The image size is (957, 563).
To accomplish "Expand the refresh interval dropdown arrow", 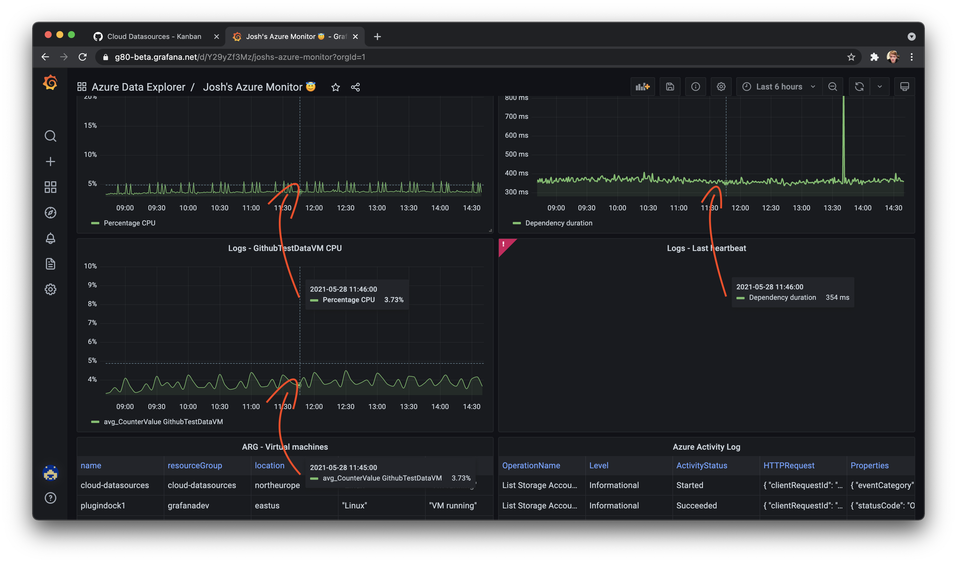I will tap(879, 87).
